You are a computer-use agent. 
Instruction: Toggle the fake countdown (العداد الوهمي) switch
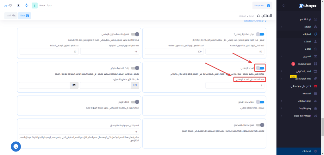pyautogui.click(x=260, y=68)
